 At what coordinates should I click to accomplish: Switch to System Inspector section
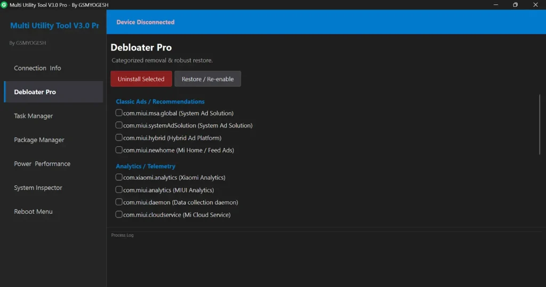pos(53,188)
